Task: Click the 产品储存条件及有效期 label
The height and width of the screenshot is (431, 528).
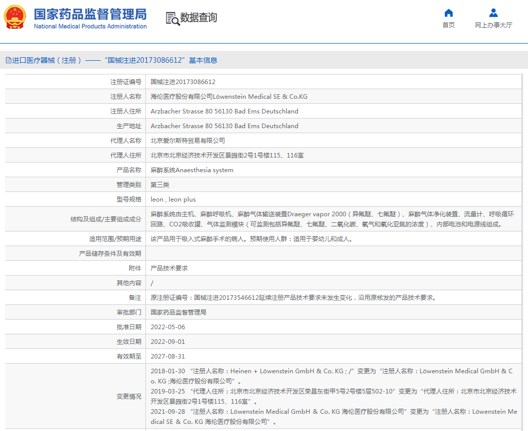Action: pyautogui.click(x=110, y=254)
